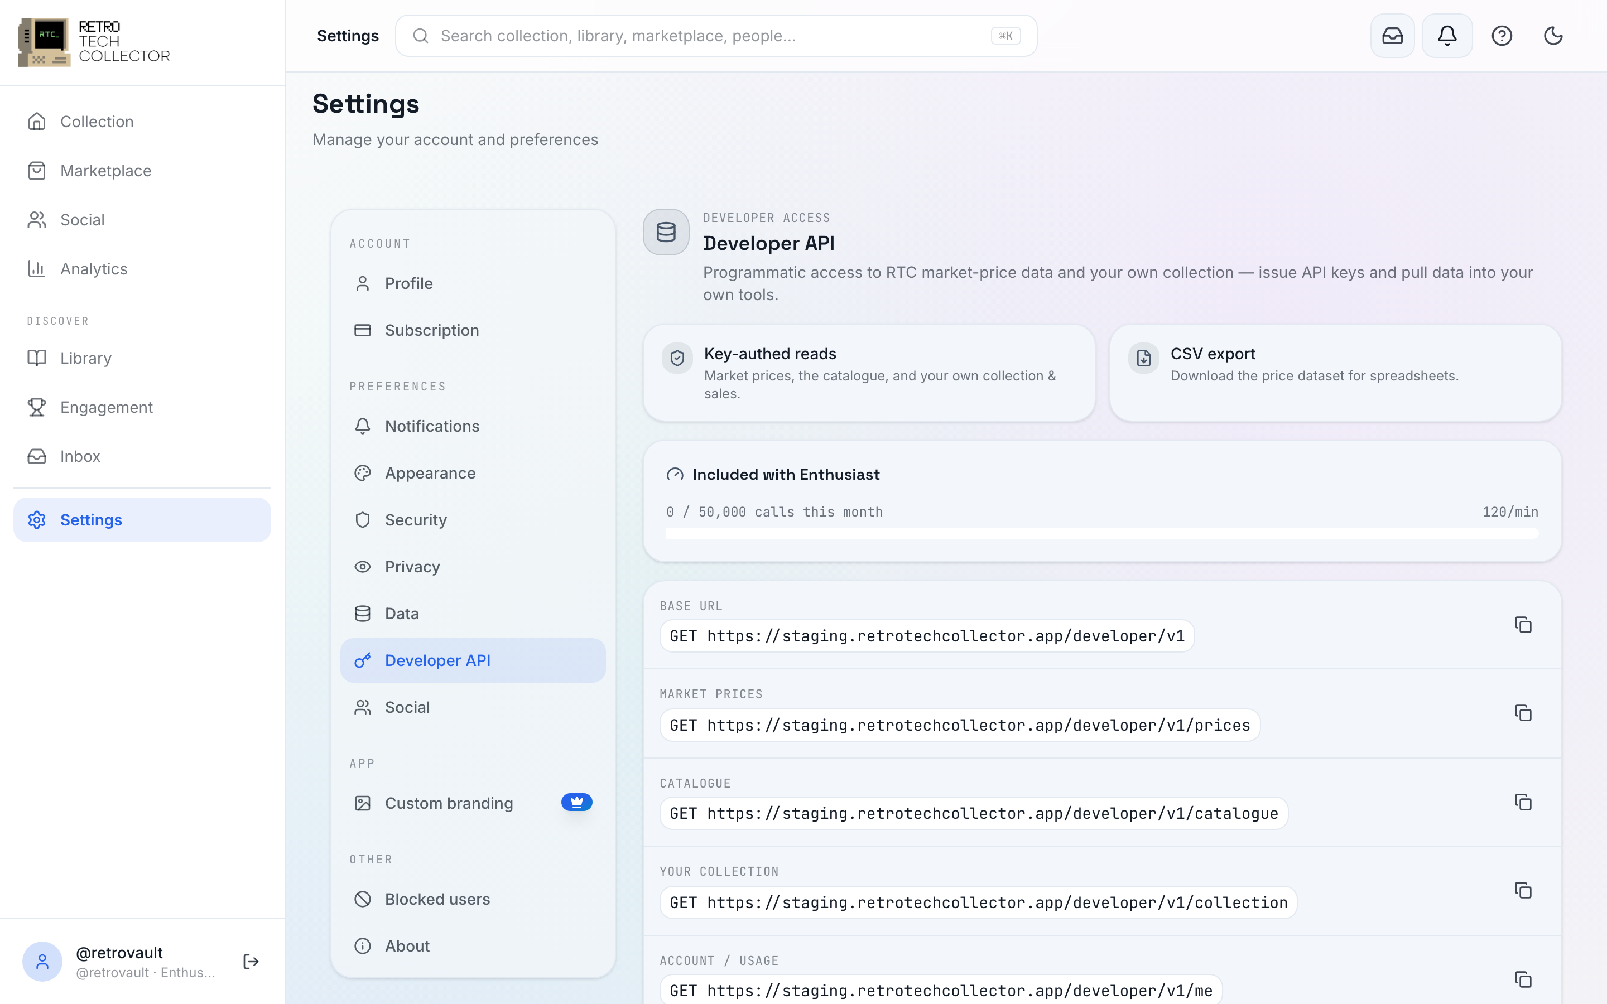Image resolution: width=1607 pixels, height=1004 pixels.
Task: Select Settings in the main sidebar
Action: coord(142,520)
